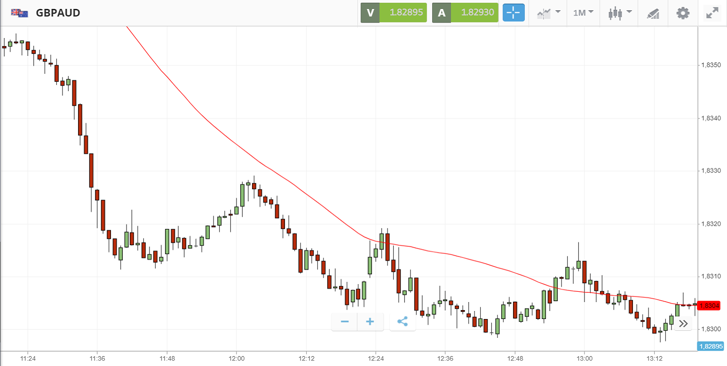The image size is (727, 366).
Task: Click the blue 1,82895 current price label
Action: [711, 346]
